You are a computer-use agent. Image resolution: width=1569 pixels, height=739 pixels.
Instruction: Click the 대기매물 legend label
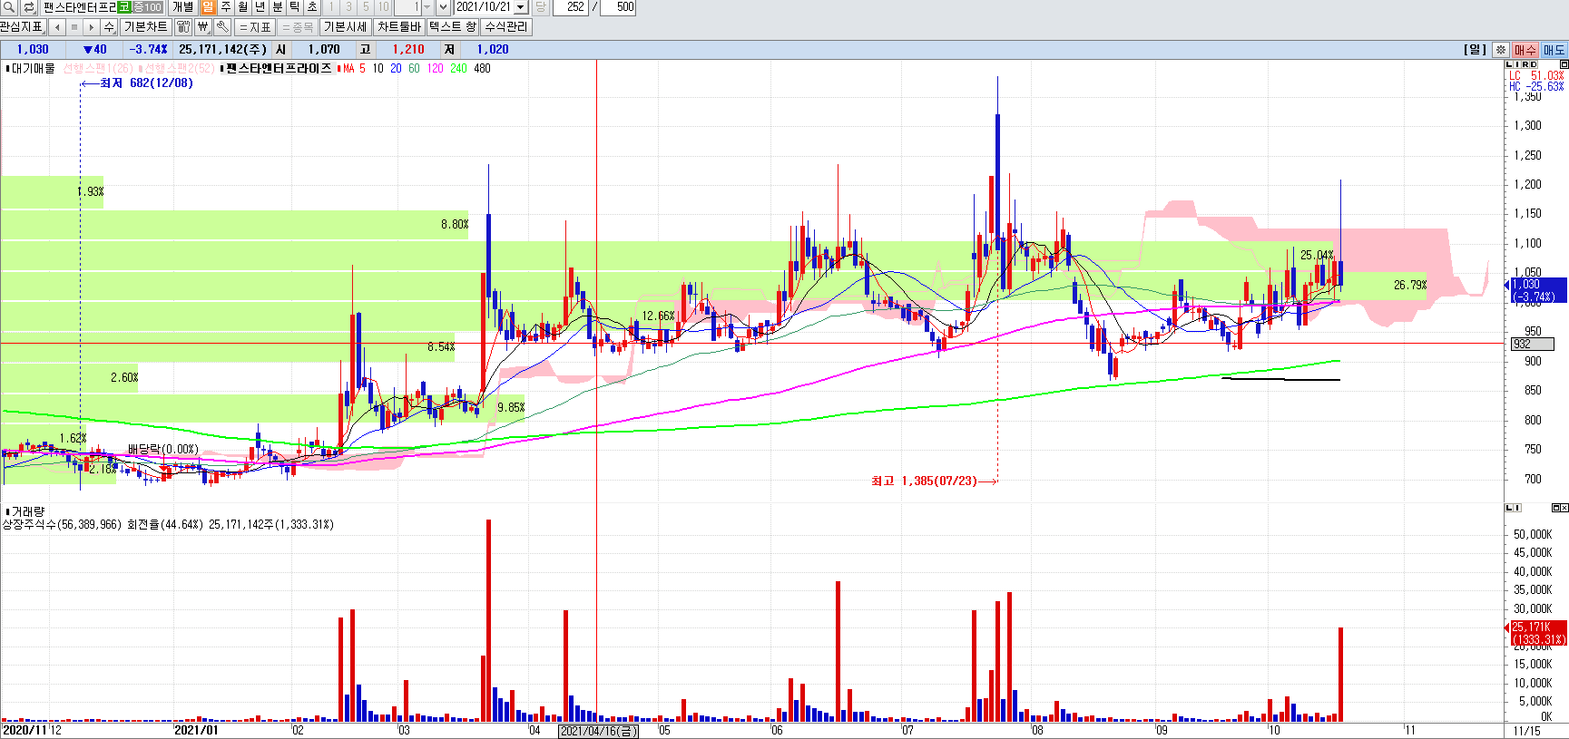pos(33,68)
